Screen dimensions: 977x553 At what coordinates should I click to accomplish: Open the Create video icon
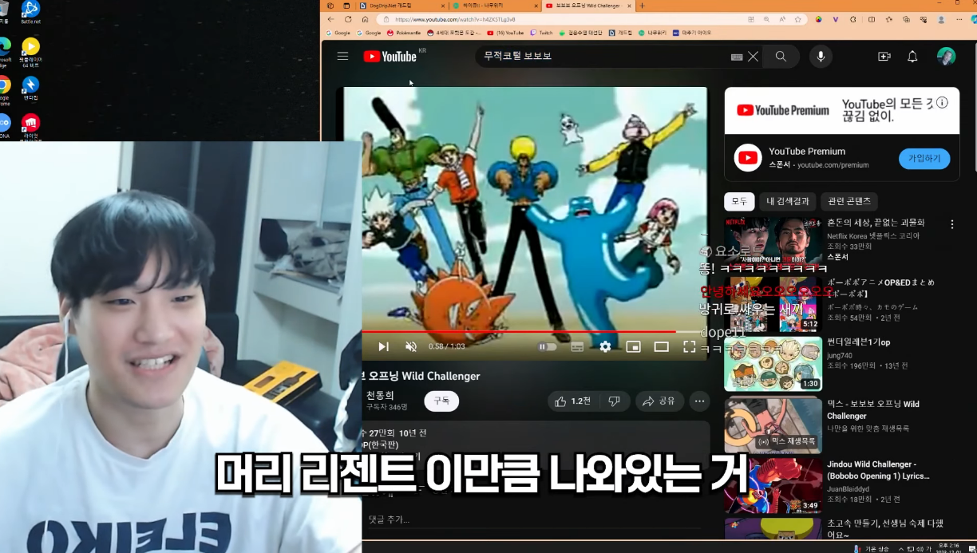[884, 57]
